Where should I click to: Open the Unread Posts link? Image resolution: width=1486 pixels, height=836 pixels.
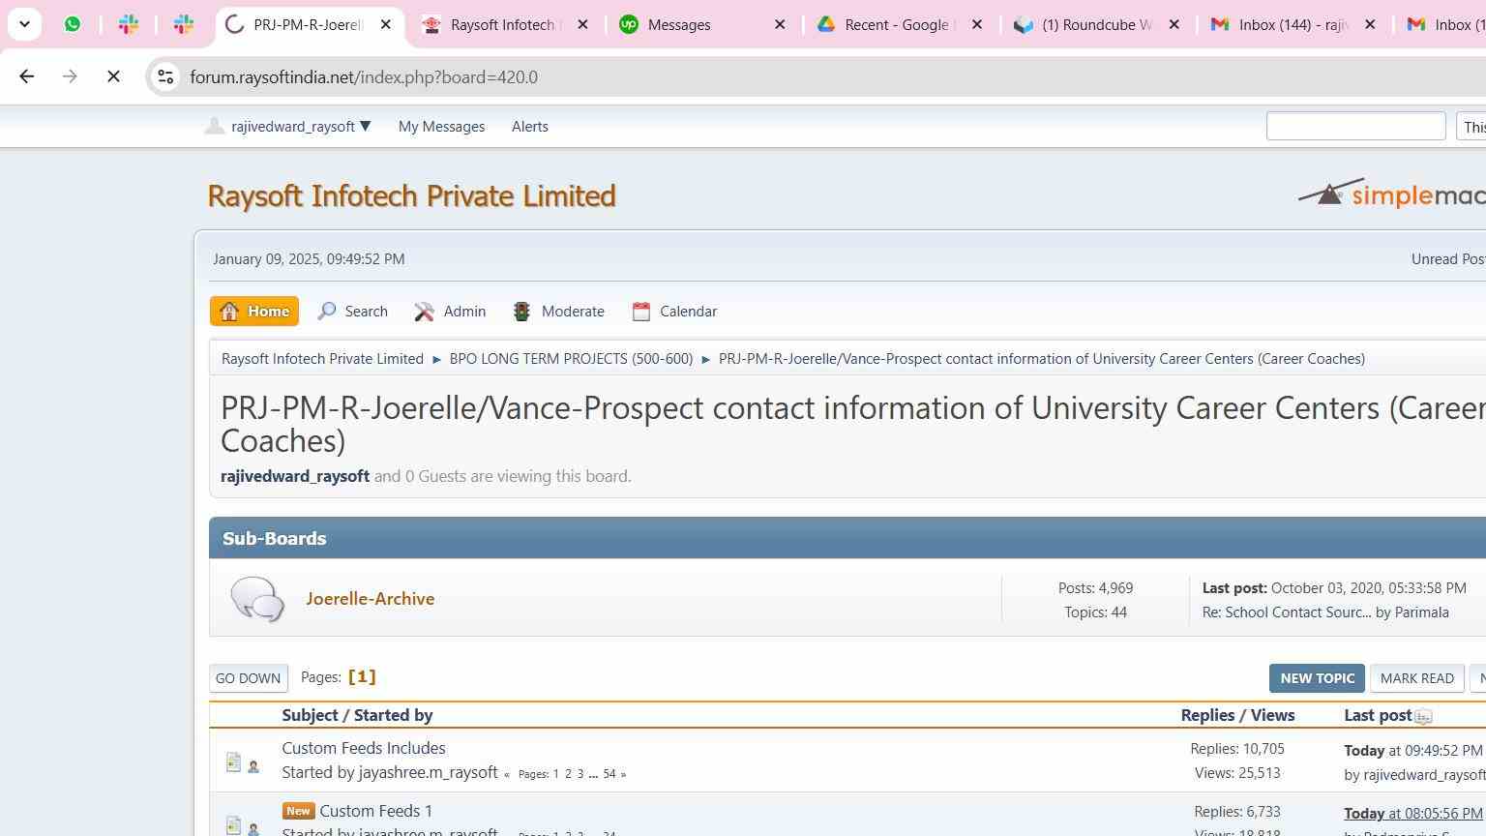pyautogui.click(x=1448, y=259)
